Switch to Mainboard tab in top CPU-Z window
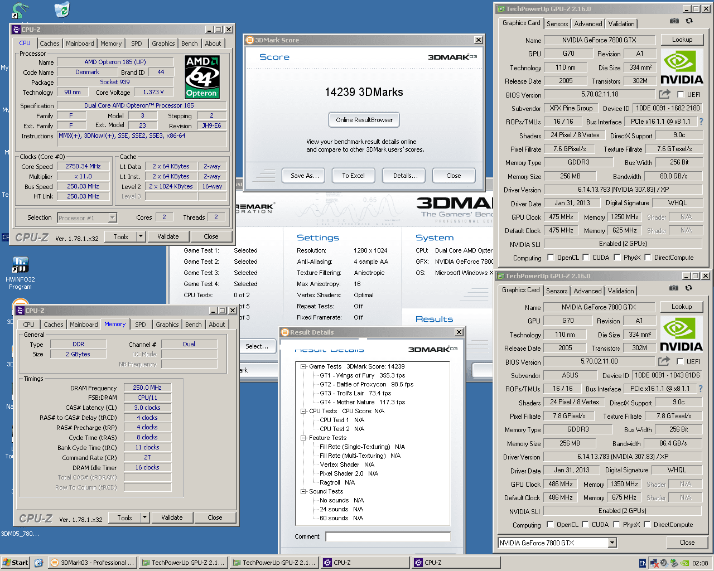The image size is (714, 571). point(80,43)
